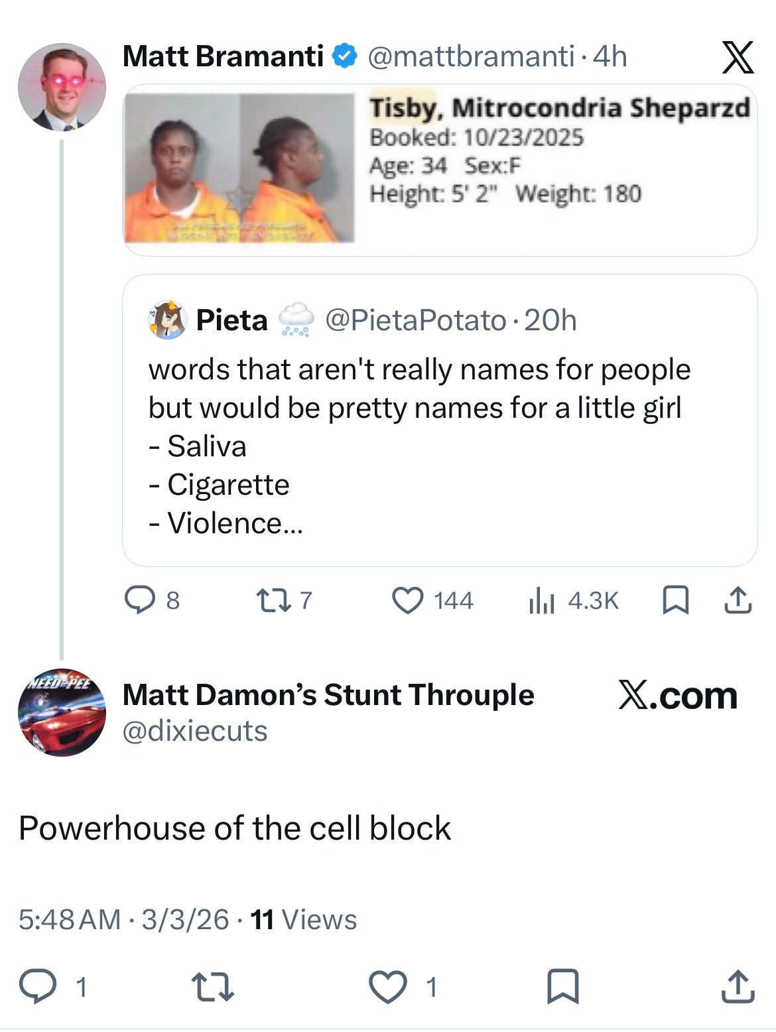Visit the @mattbramanti handle
This screenshot has width=776, height=1032.
pos(471,56)
